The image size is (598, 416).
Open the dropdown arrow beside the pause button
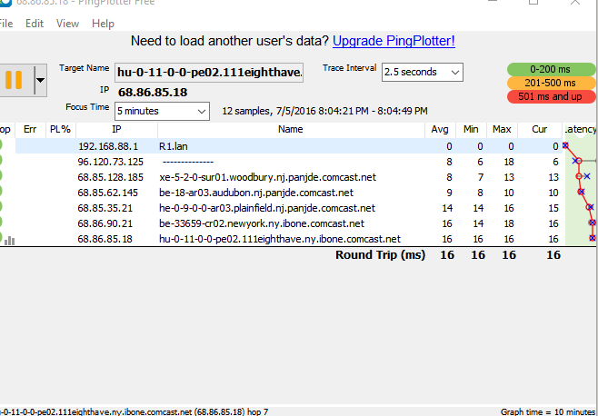pos(40,80)
